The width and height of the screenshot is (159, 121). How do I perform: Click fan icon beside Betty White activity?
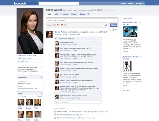tap(55, 112)
